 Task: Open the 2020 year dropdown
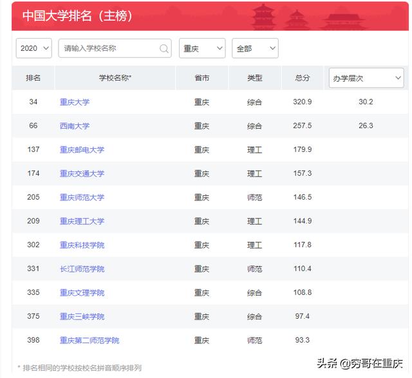34,48
